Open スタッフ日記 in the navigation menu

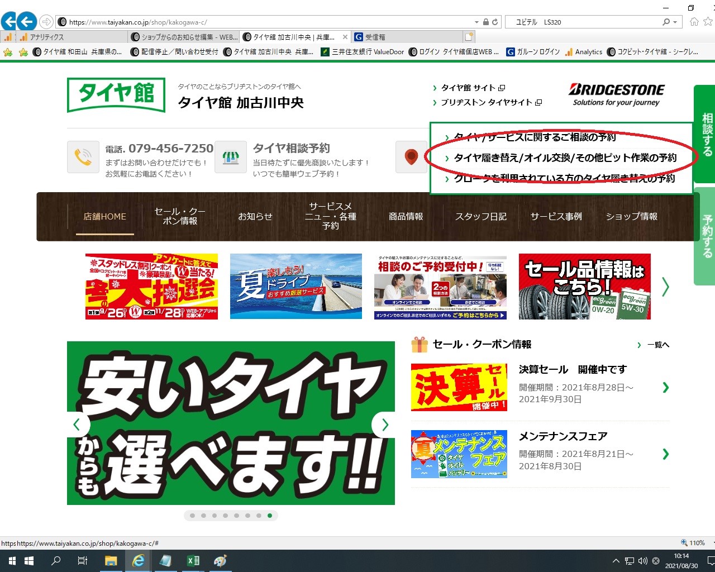481,217
